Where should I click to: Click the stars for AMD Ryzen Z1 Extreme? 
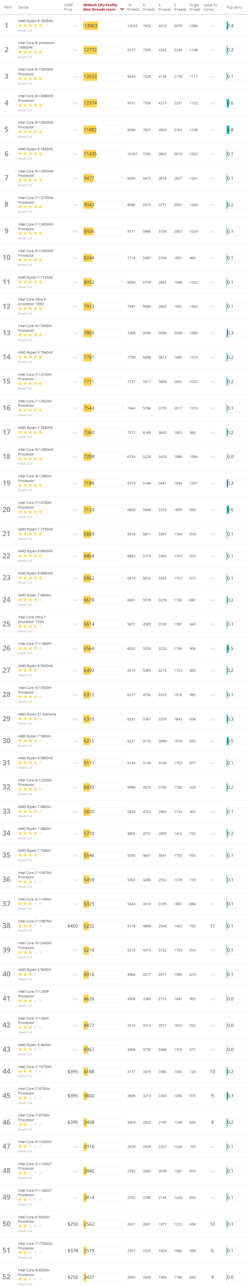30,719
